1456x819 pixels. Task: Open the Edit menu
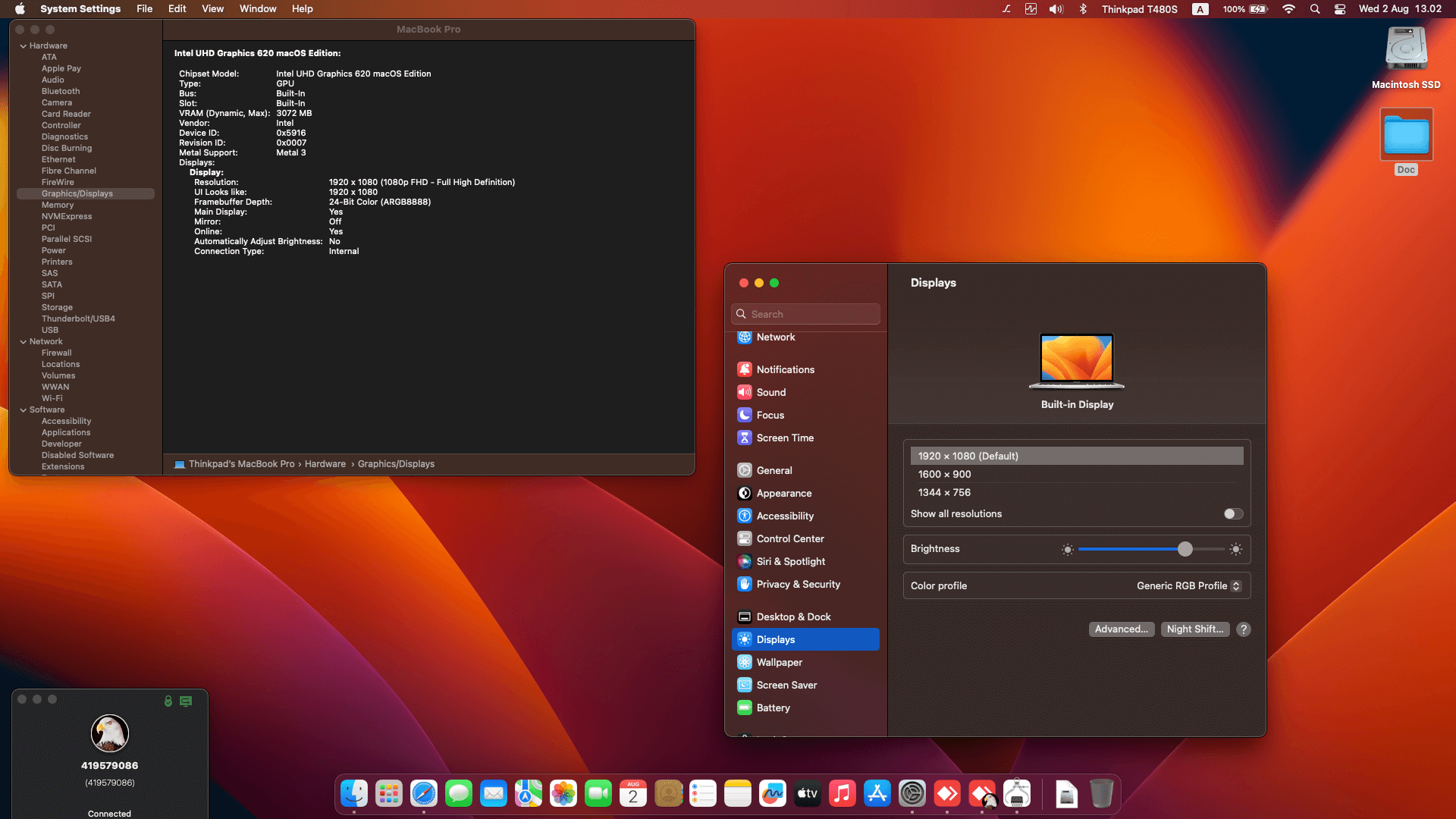(177, 9)
